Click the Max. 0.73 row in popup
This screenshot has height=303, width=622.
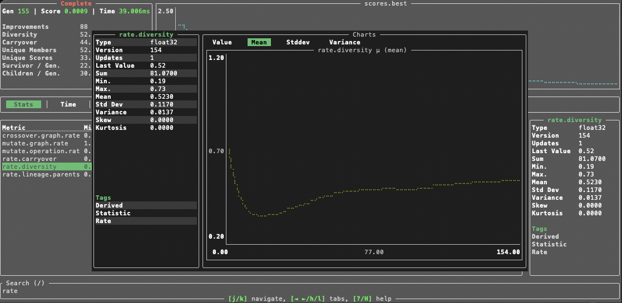click(x=146, y=89)
